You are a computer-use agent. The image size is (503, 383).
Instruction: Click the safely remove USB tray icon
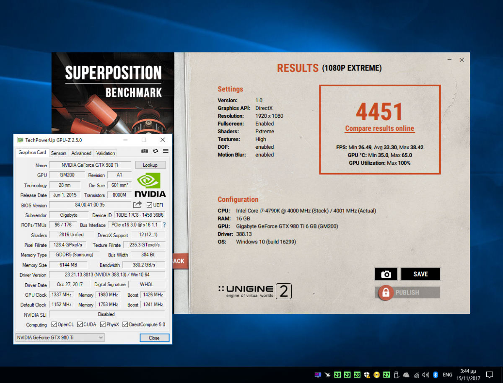pos(396,375)
